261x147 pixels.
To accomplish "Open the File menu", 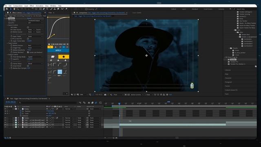I will [x=6, y=6].
